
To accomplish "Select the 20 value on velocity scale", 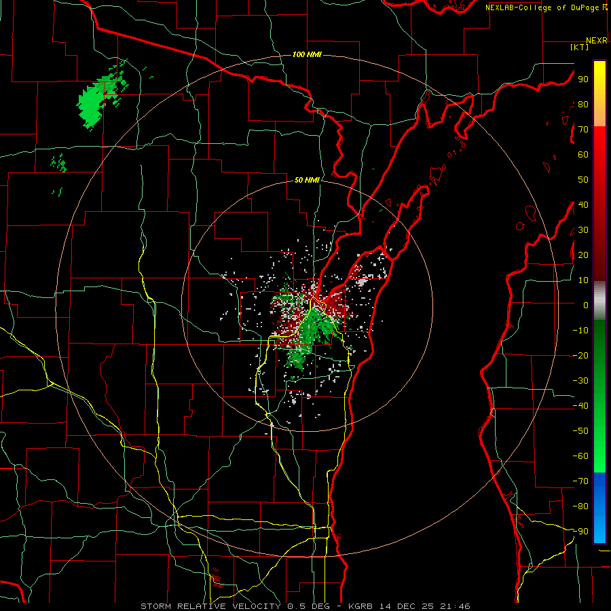I will (x=583, y=255).
